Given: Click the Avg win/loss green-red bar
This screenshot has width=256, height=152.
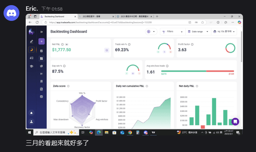Looking at the screenshot, I should point(198,71).
